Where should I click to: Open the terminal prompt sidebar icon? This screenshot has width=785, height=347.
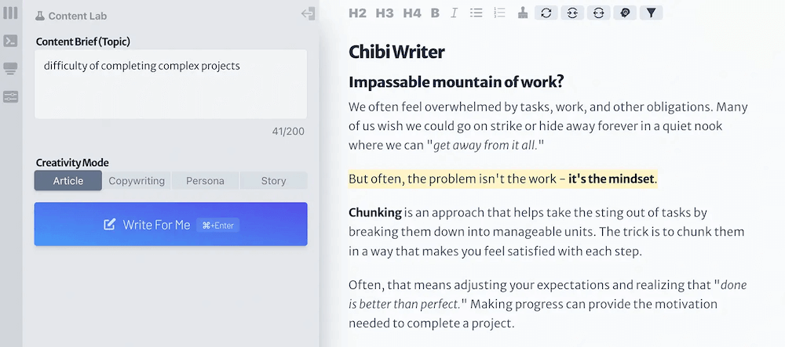point(11,41)
